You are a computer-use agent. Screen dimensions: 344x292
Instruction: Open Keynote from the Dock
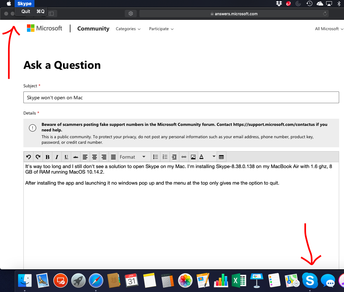[x=257, y=280]
